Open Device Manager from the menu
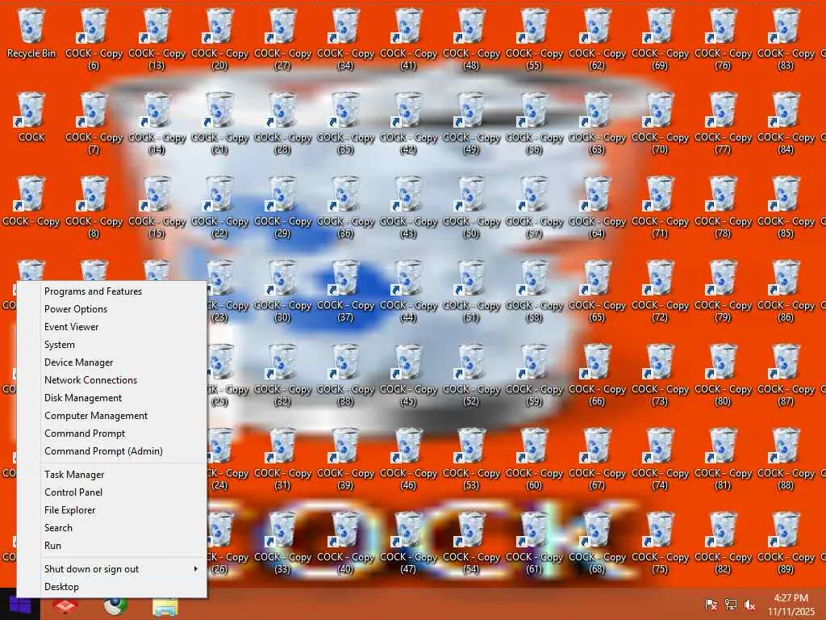 pos(112,362)
